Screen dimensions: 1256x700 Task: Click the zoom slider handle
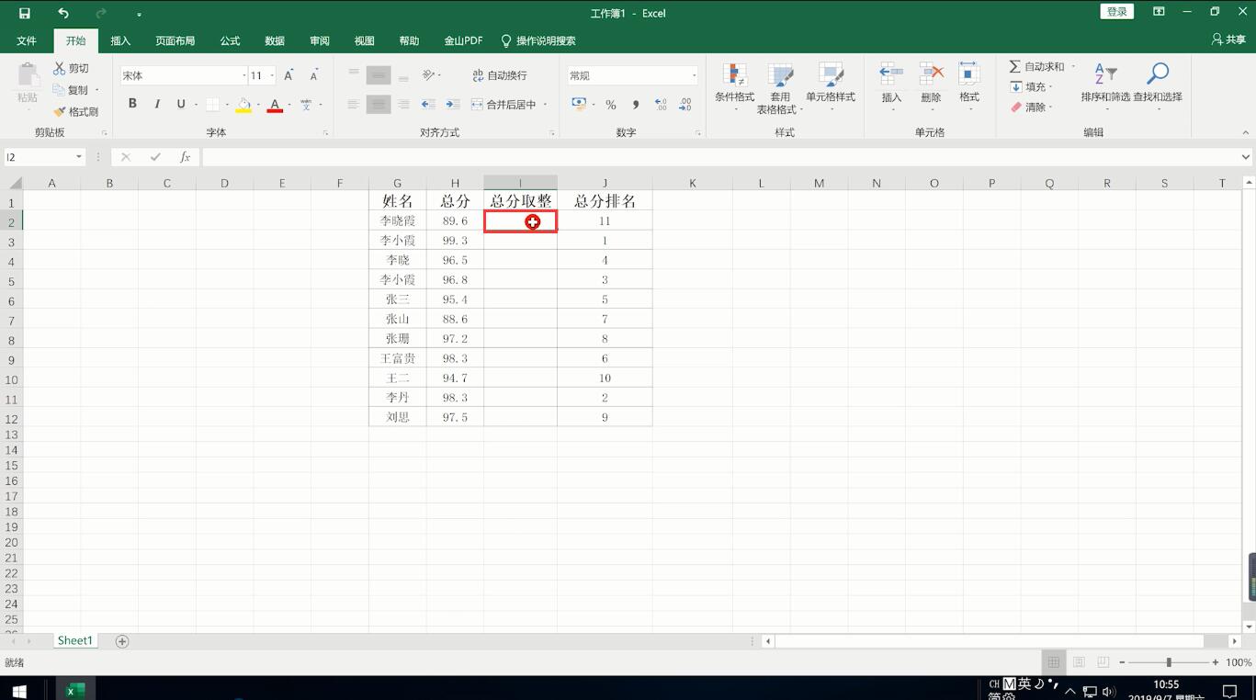1169,662
